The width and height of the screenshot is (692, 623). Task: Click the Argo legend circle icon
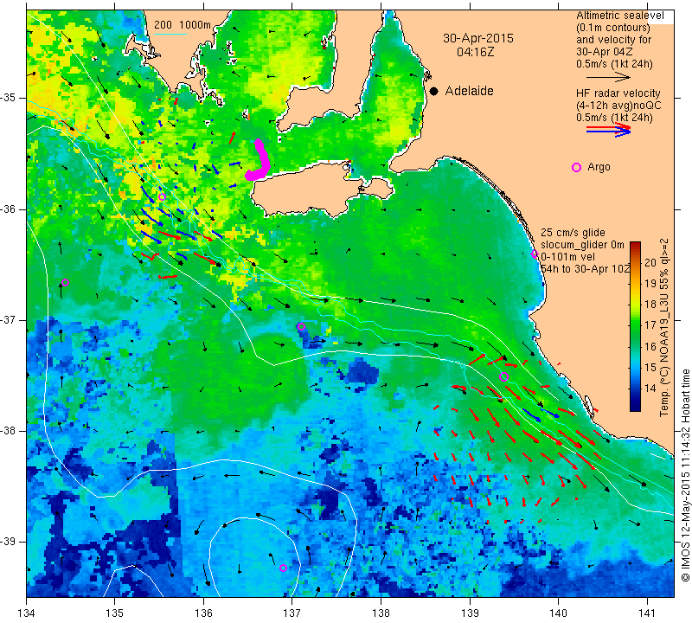[576, 167]
